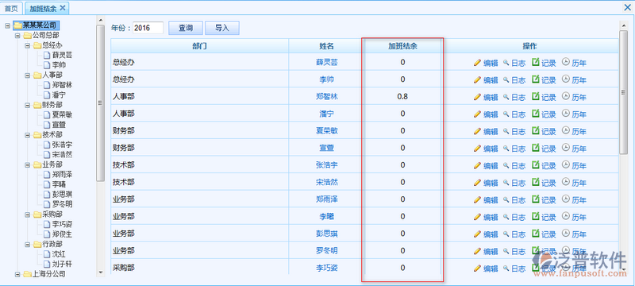Select 李帅 in the tree

pos(59,65)
